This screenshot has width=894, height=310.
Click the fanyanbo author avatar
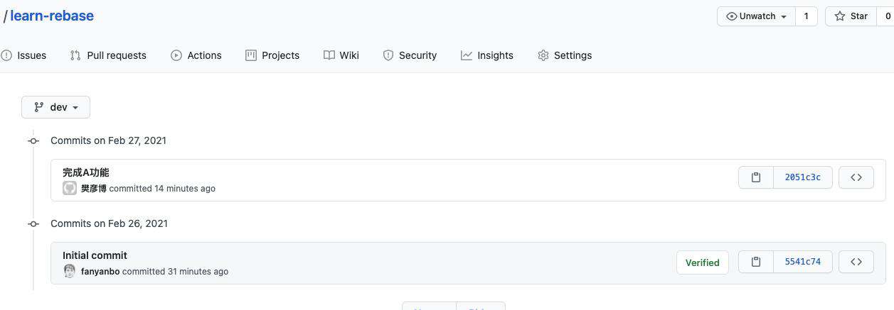pos(70,271)
